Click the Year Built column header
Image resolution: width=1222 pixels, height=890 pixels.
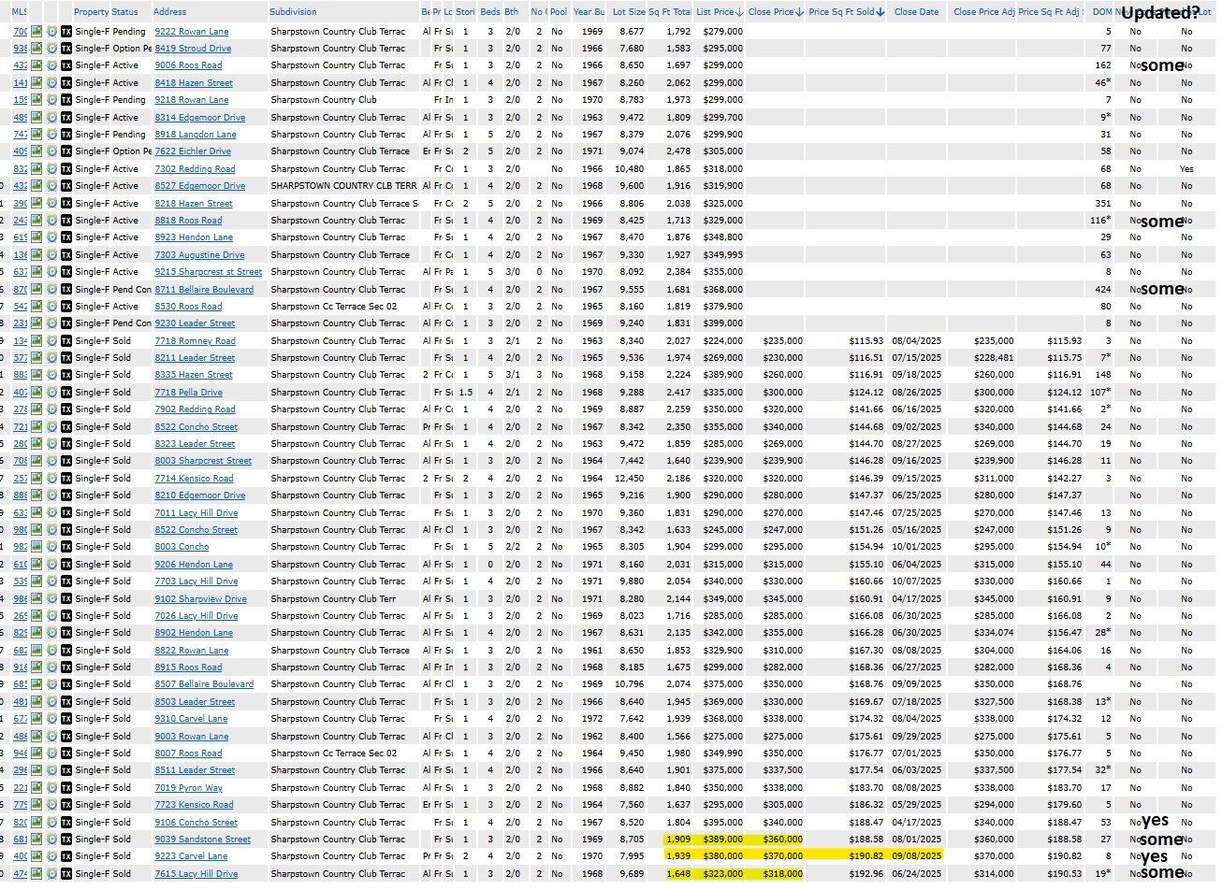(x=589, y=12)
